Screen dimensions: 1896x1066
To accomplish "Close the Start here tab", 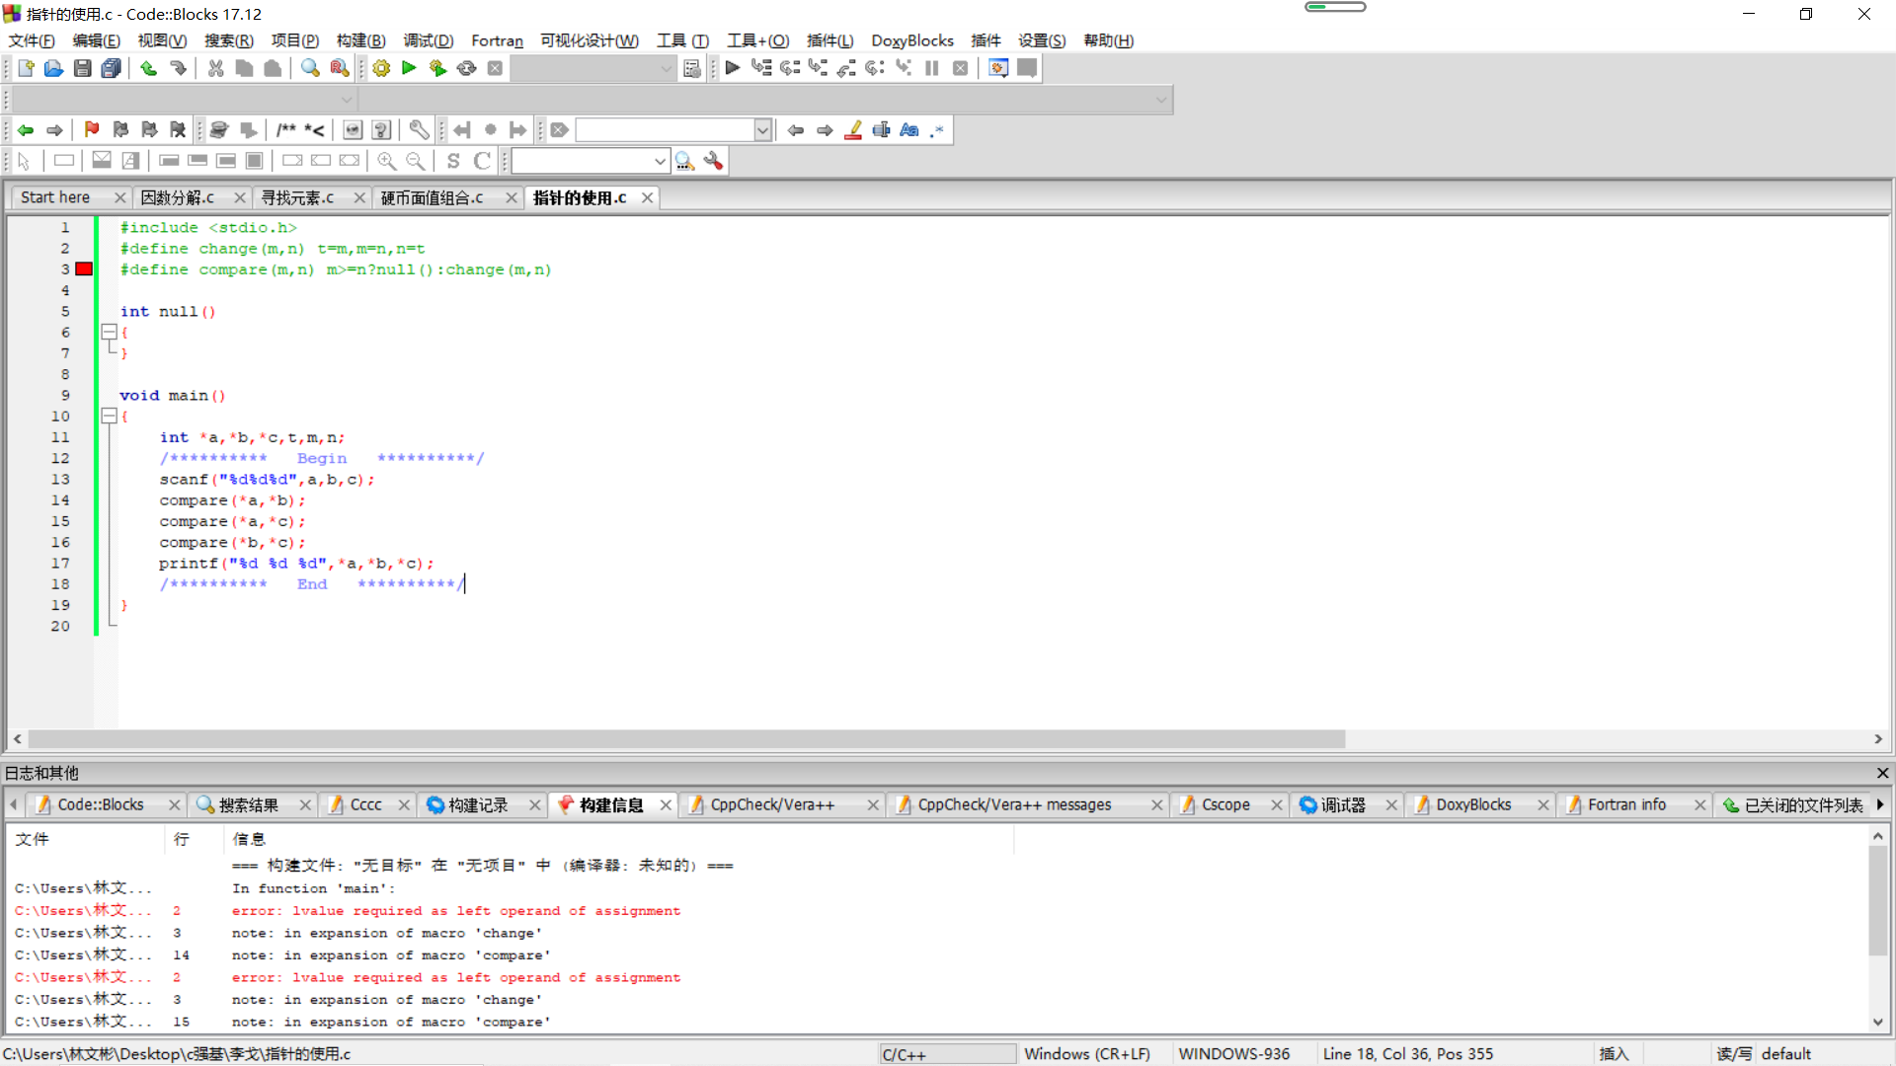I will coord(119,197).
